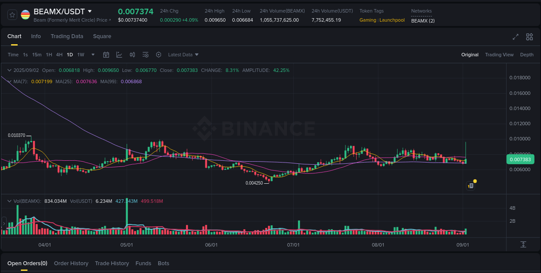
Task: Click the Gaming token tag link
Action: click(368, 20)
